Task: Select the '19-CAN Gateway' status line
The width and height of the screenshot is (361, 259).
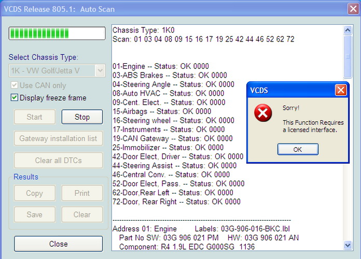Action: (x=172, y=138)
